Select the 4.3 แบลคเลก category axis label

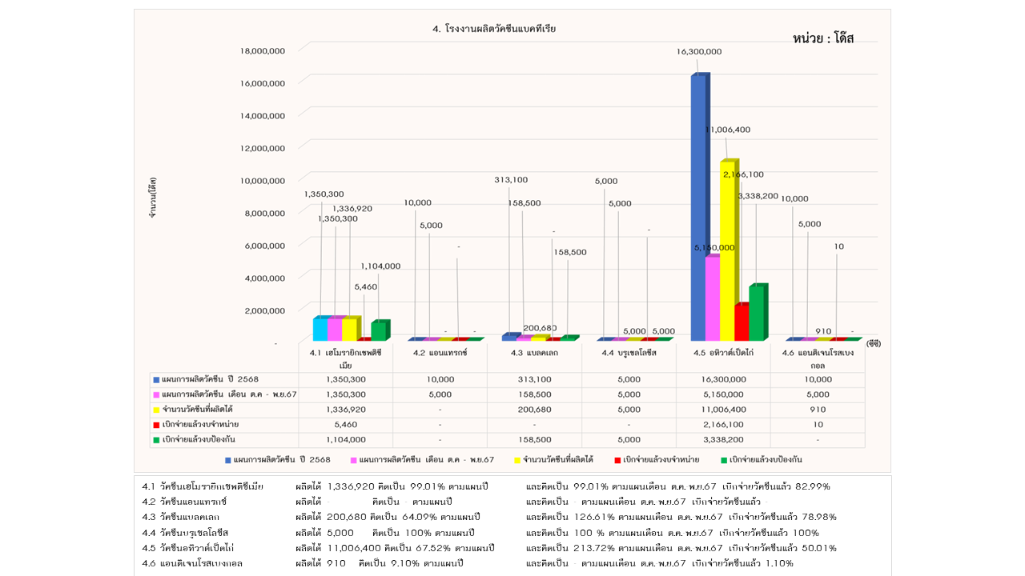pyautogui.click(x=533, y=352)
